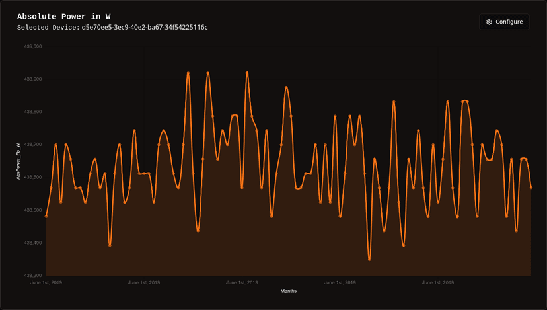Click the 438,500 y-axis tick label

[33, 210]
